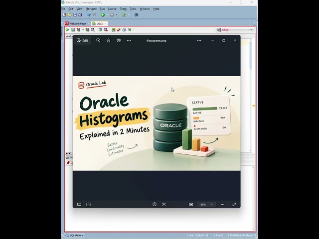The height and width of the screenshot is (239, 319).
Task: Click the scan text icon in Photos
Action: (164, 205)
